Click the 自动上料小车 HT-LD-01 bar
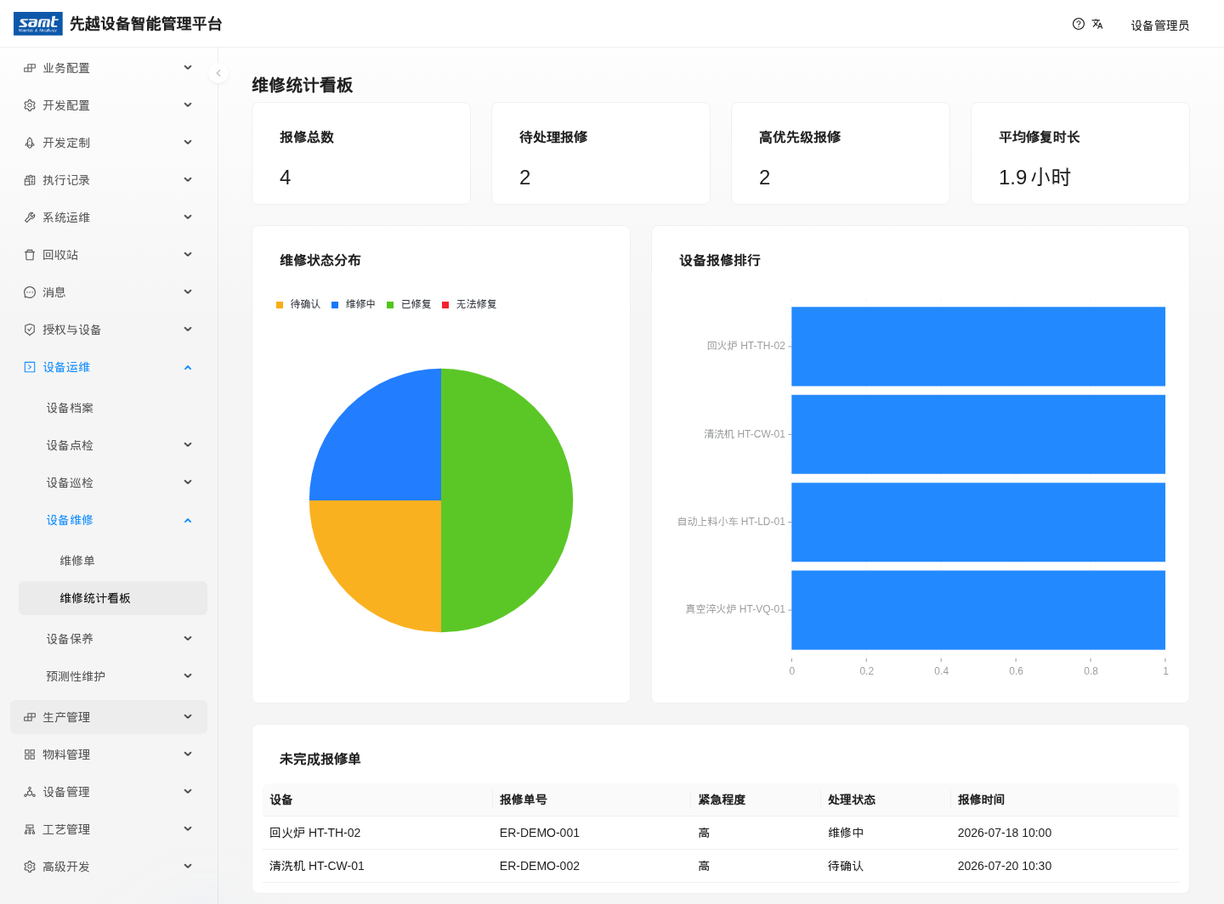The height and width of the screenshot is (904, 1224). click(978, 522)
